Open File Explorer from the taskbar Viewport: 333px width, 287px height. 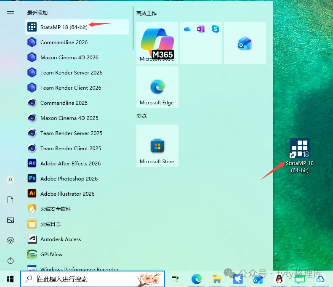(217, 279)
